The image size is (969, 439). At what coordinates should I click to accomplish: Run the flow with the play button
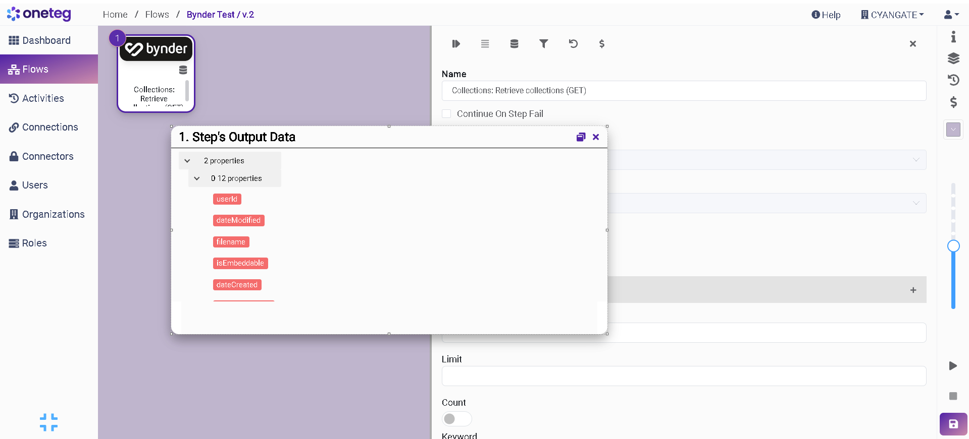coord(953,366)
